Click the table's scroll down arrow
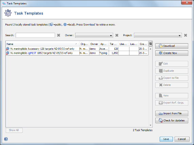This screenshot has width=194, height=145. tap(151, 125)
